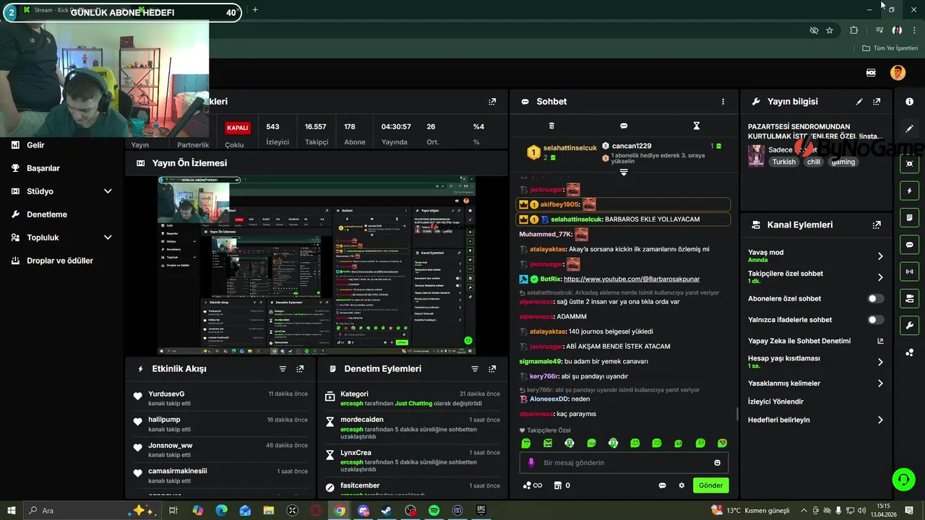Click the hourglass icon in chat toolbar

[x=697, y=126]
